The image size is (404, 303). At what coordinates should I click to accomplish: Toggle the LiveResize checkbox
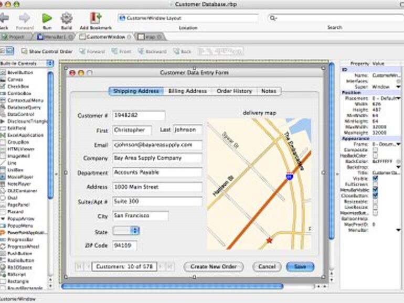click(x=375, y=207)
